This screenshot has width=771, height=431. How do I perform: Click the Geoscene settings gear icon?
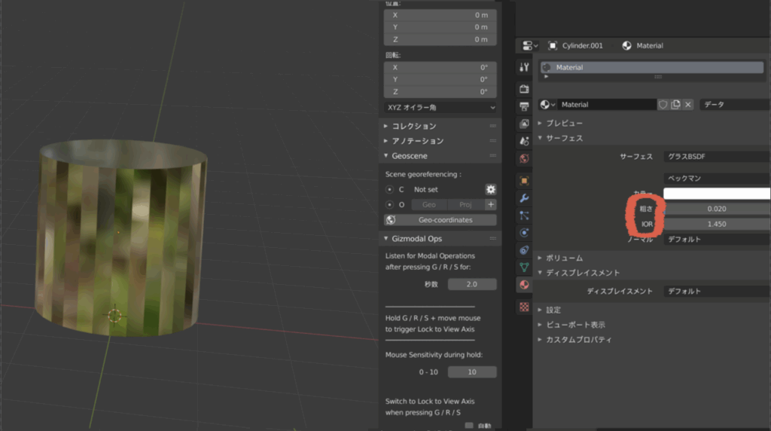click(x=490, y=190)
